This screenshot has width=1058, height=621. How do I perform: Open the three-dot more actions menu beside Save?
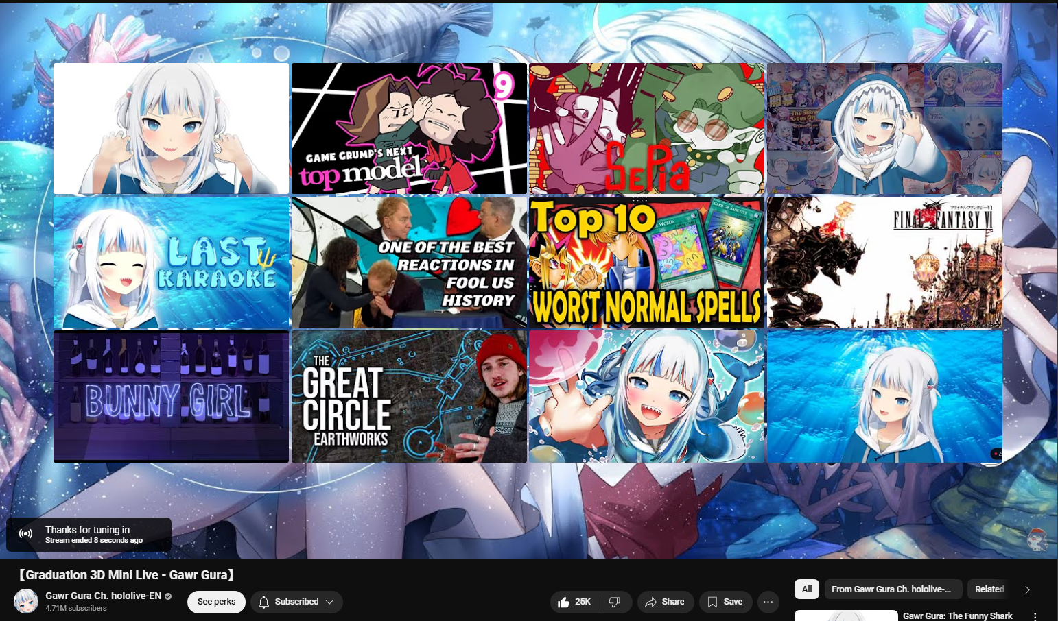pos(768,602)
